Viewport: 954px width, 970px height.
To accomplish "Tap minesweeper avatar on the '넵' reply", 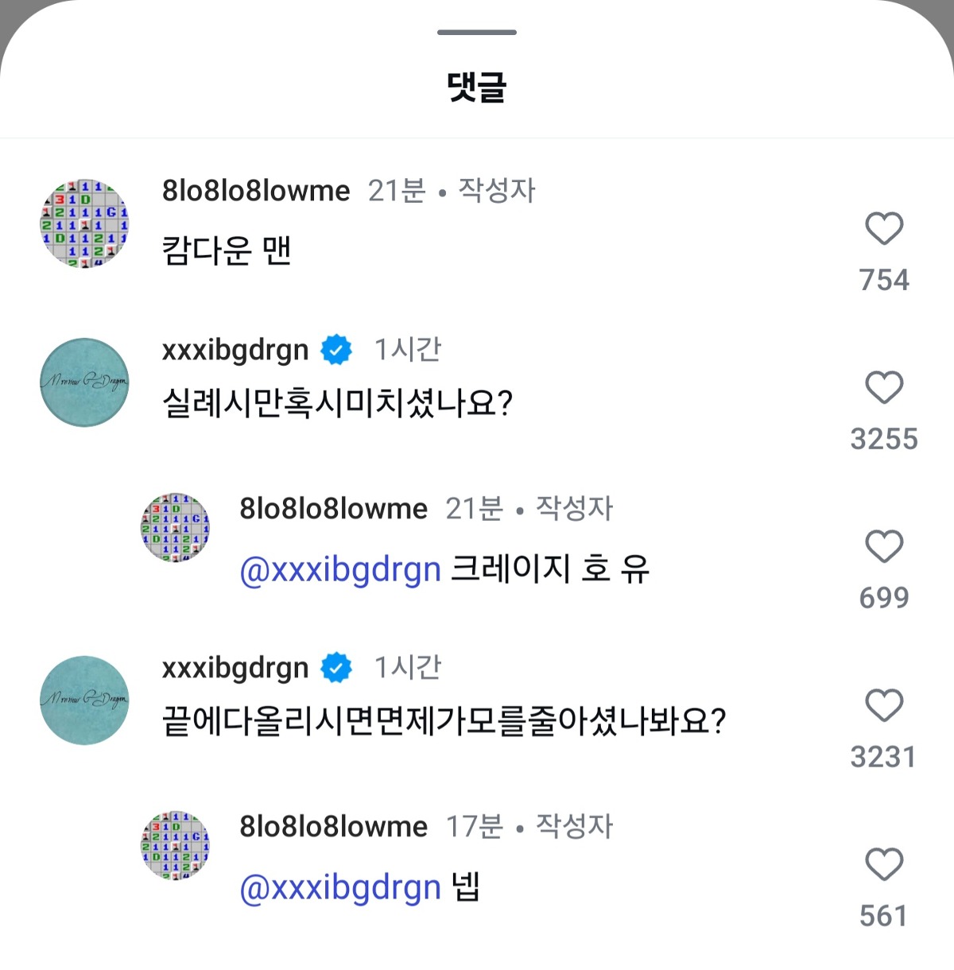I will [x=175, y=845].
